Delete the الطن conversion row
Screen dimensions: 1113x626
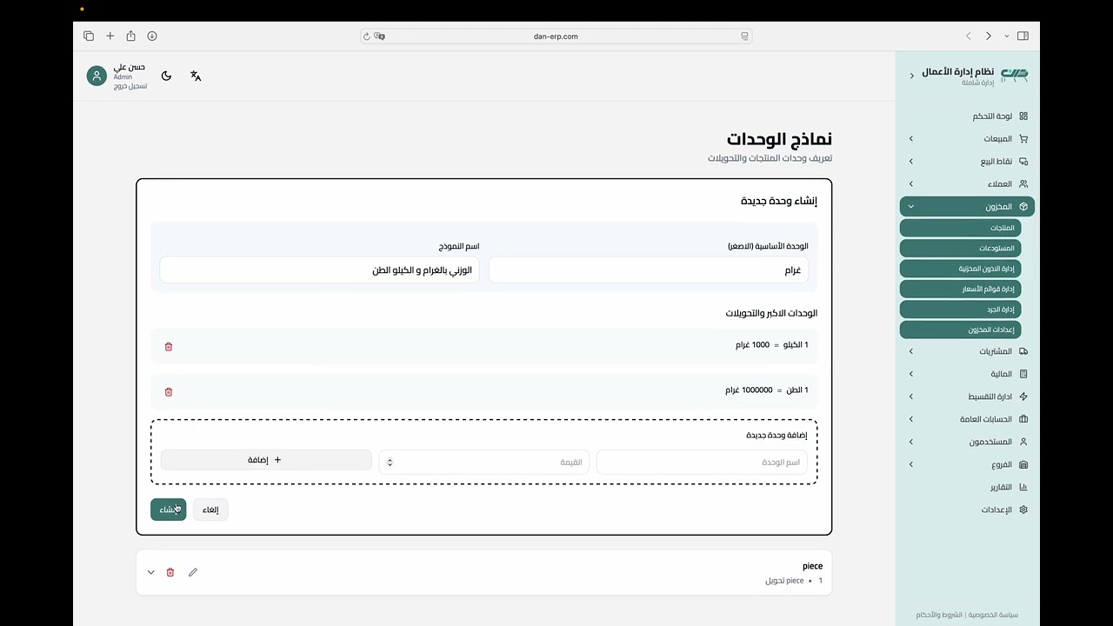tap(169, 392)
